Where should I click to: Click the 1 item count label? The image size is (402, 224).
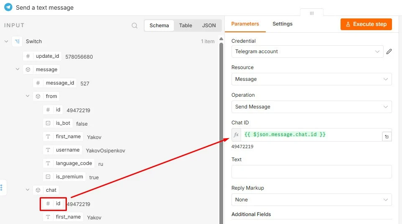208,41
